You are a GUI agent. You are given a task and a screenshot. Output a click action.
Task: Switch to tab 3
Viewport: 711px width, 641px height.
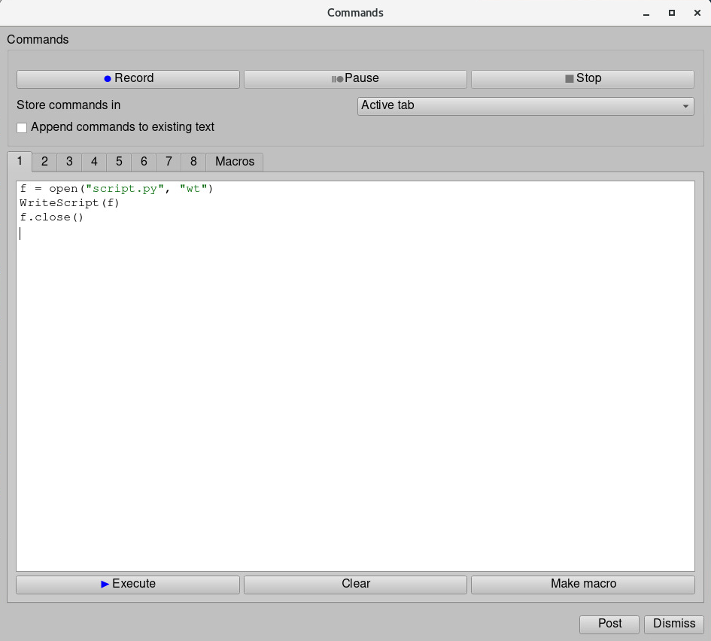tap(69, 162)
